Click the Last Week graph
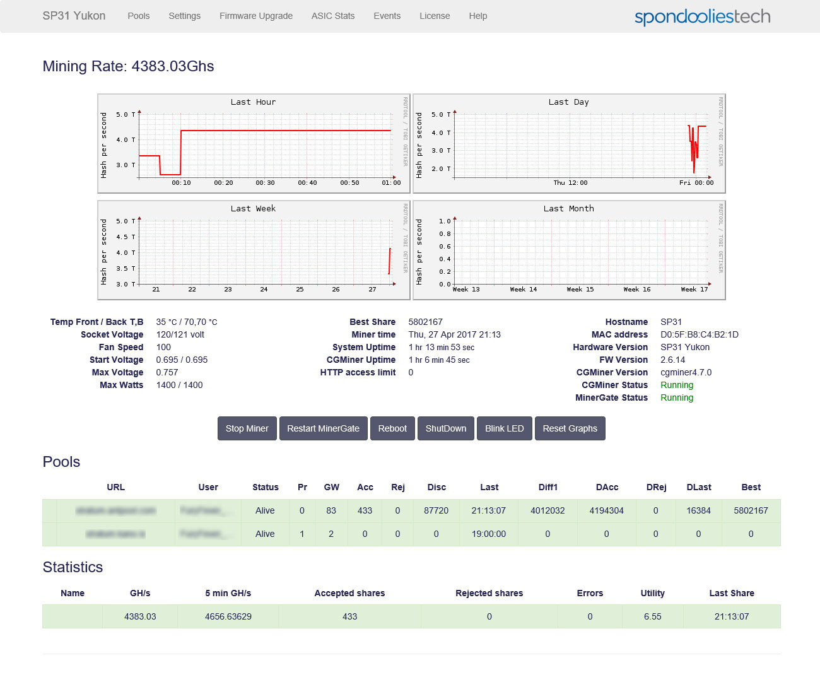 [x=254, y=250]
